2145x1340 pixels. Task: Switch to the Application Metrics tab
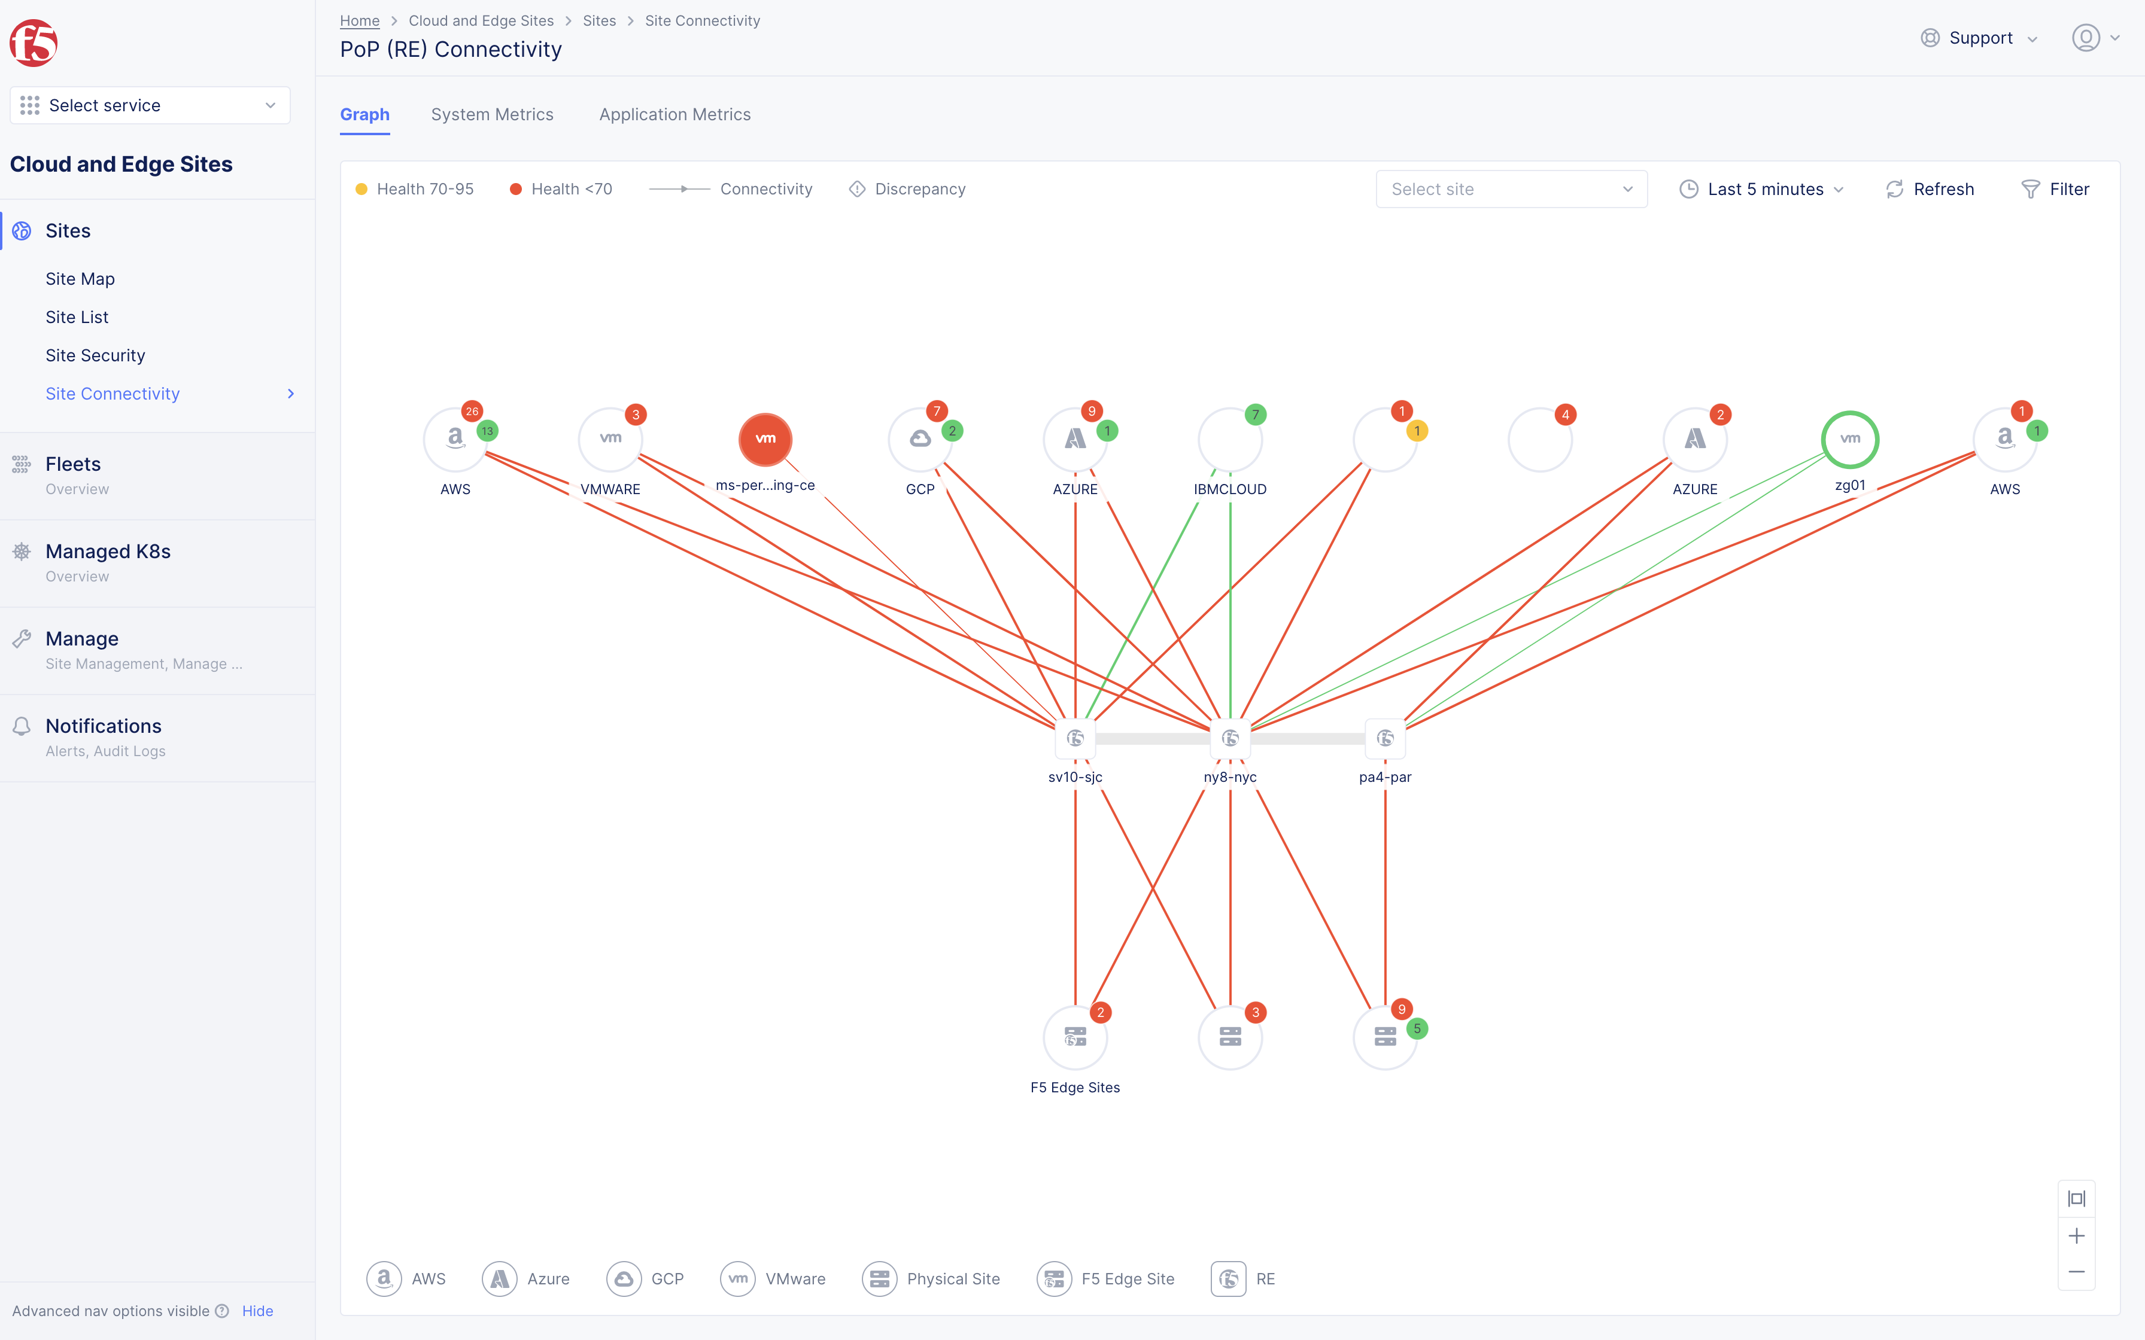(675, 114)
